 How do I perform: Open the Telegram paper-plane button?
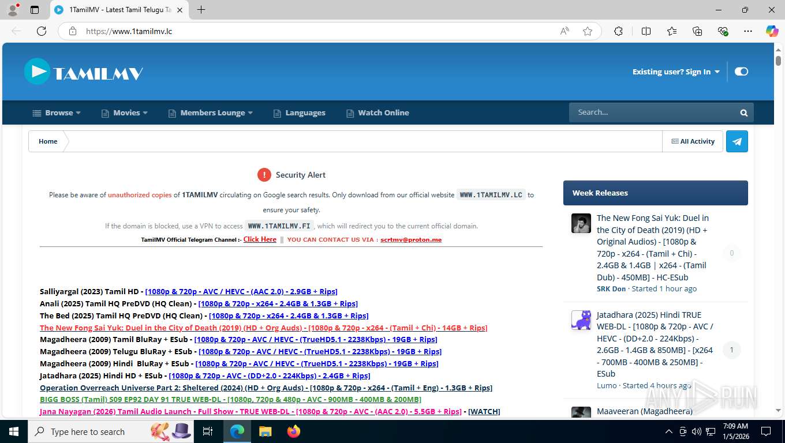737,141
